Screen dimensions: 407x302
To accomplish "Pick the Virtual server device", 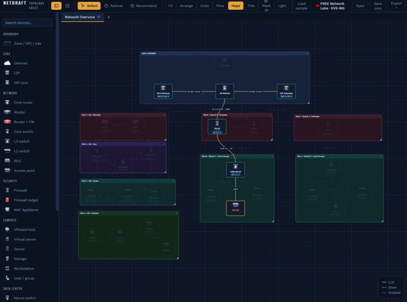I will pos(27,239).
